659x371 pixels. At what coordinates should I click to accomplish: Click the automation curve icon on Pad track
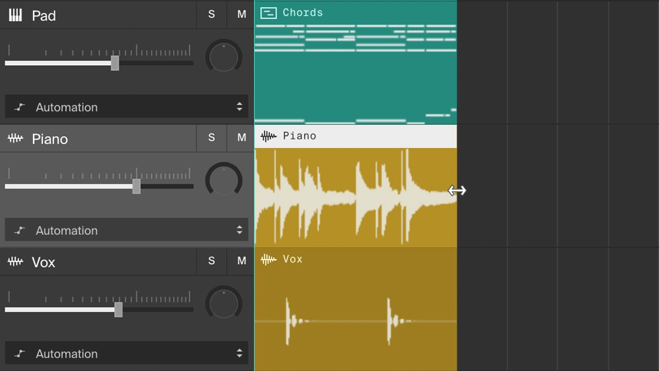[x=20, y=107]
